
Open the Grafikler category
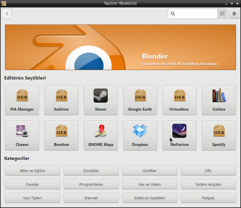(x=150, y=171)
